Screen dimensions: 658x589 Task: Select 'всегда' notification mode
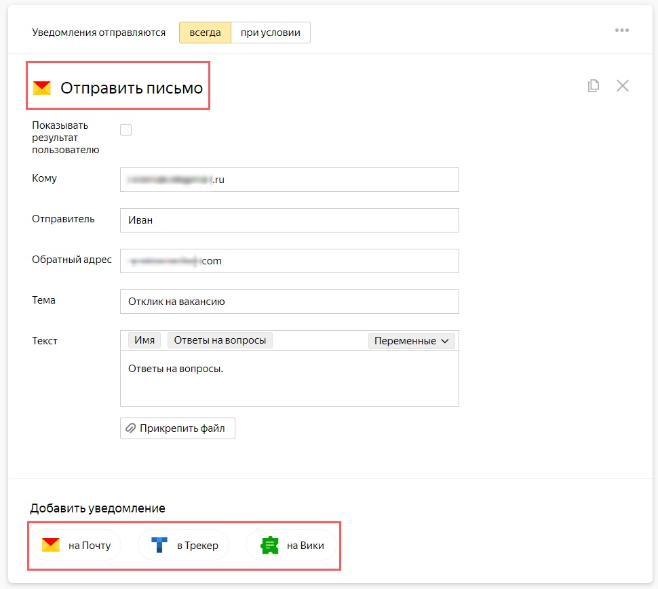(205, 33)
